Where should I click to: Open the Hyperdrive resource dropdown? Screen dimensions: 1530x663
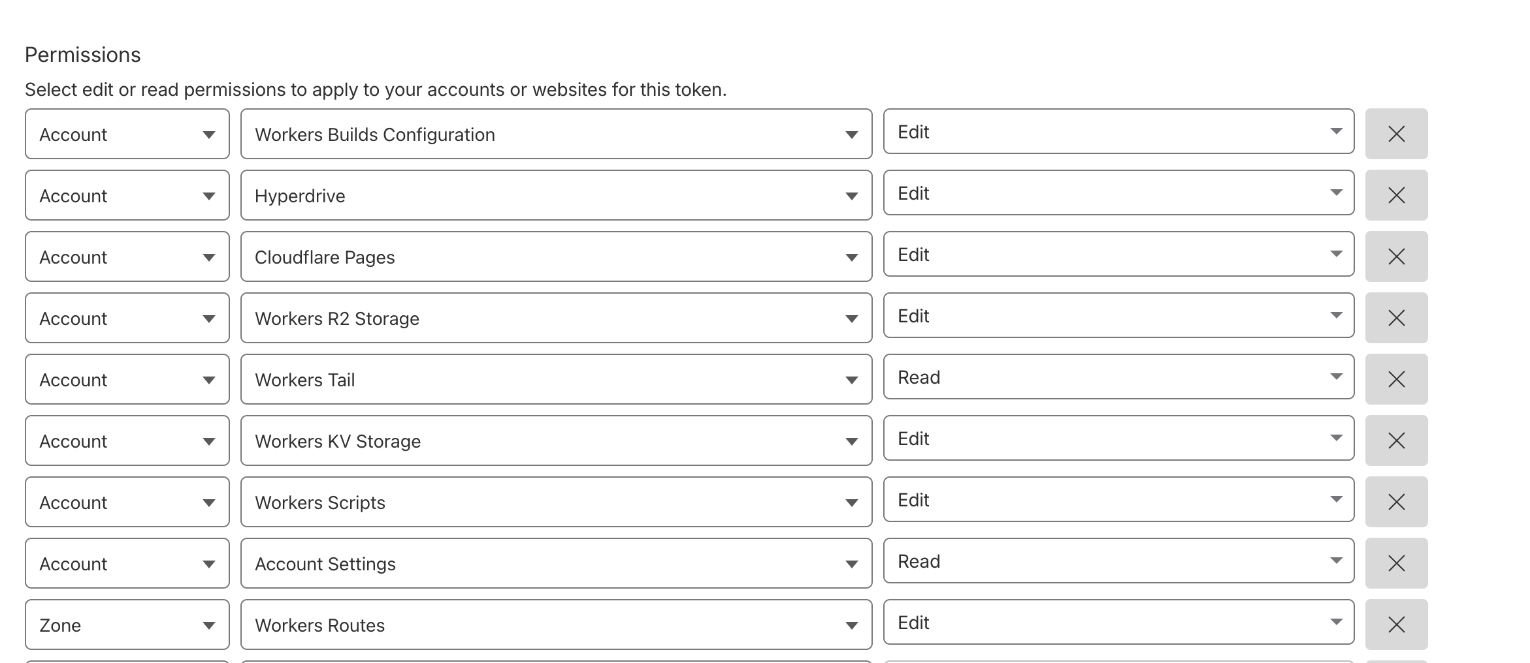pyautogui.click(x=555, y=195)
